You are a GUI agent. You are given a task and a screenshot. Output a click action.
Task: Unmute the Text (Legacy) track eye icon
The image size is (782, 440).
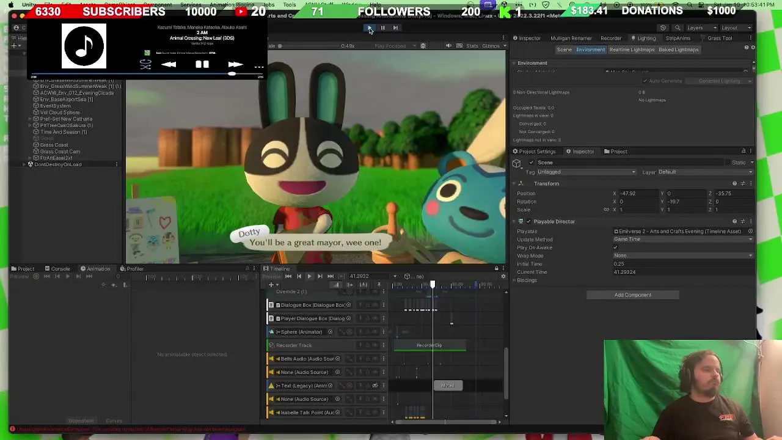click(x=375, y=386)
